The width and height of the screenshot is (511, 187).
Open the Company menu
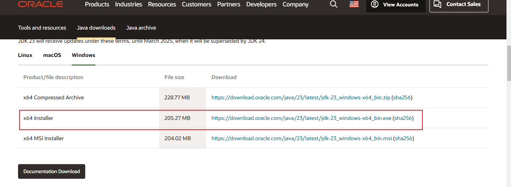click(295, 4)
